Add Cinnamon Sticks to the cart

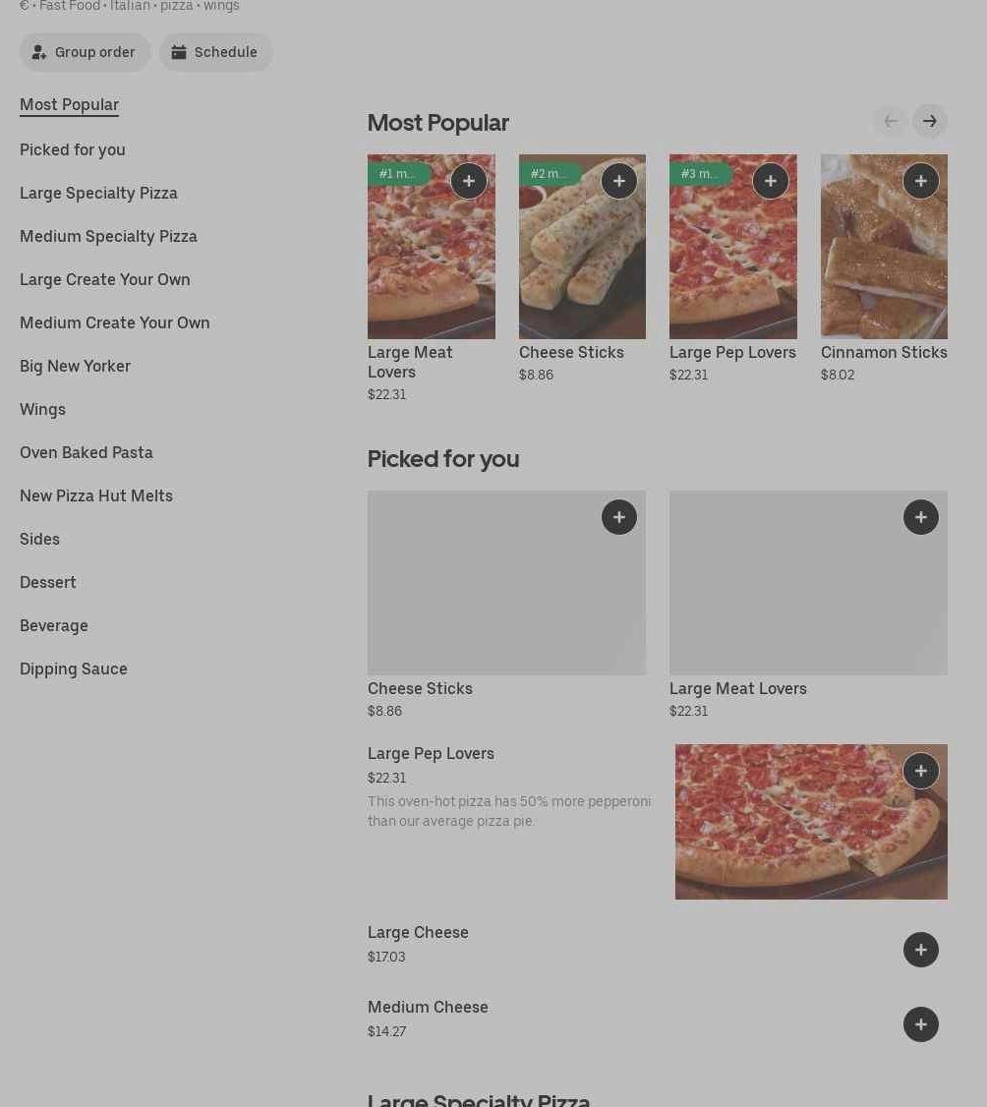pos(921,181)
